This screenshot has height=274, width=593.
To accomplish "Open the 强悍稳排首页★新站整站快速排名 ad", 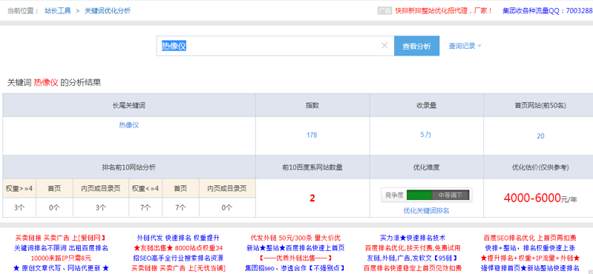I will coord(530,268).
